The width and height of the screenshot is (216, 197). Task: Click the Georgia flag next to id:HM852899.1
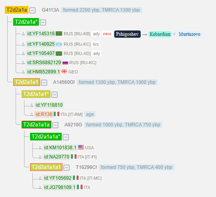coord(64,71)
